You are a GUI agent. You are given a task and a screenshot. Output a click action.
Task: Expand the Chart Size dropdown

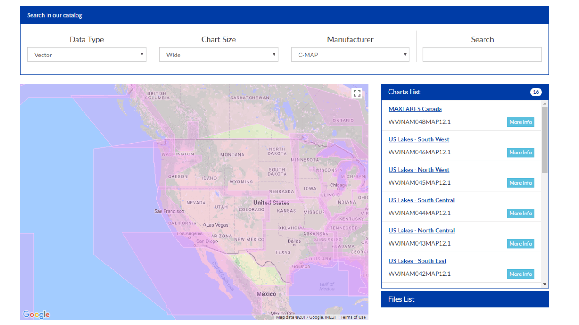click(x=218, y=55)
